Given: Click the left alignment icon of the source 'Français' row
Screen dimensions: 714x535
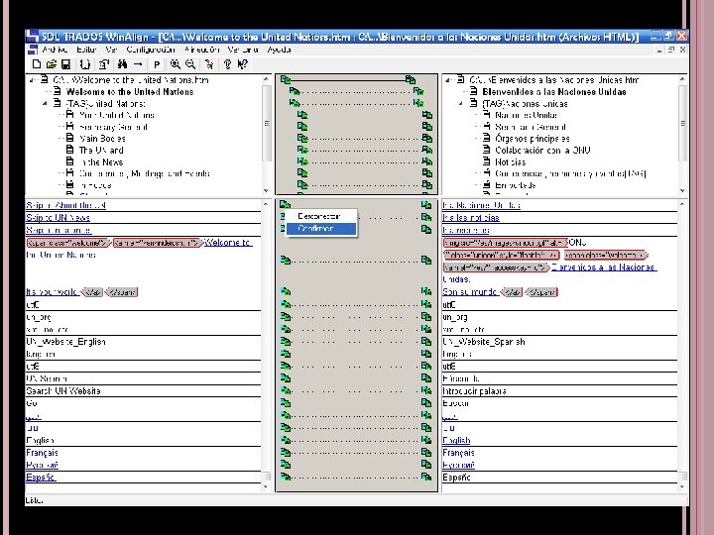Looking at the screenshot, I should [285, 452].
